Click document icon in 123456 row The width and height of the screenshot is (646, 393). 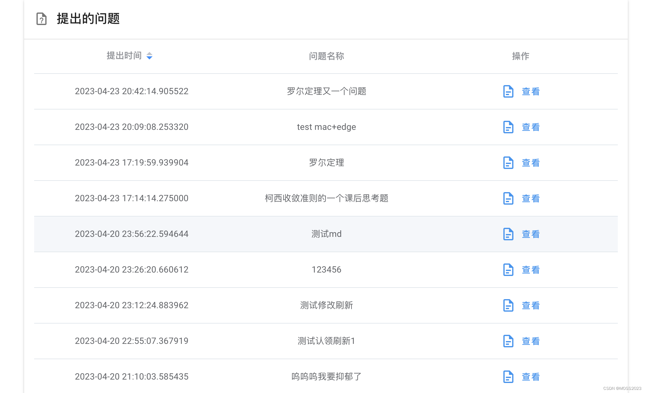click(508, 270)
